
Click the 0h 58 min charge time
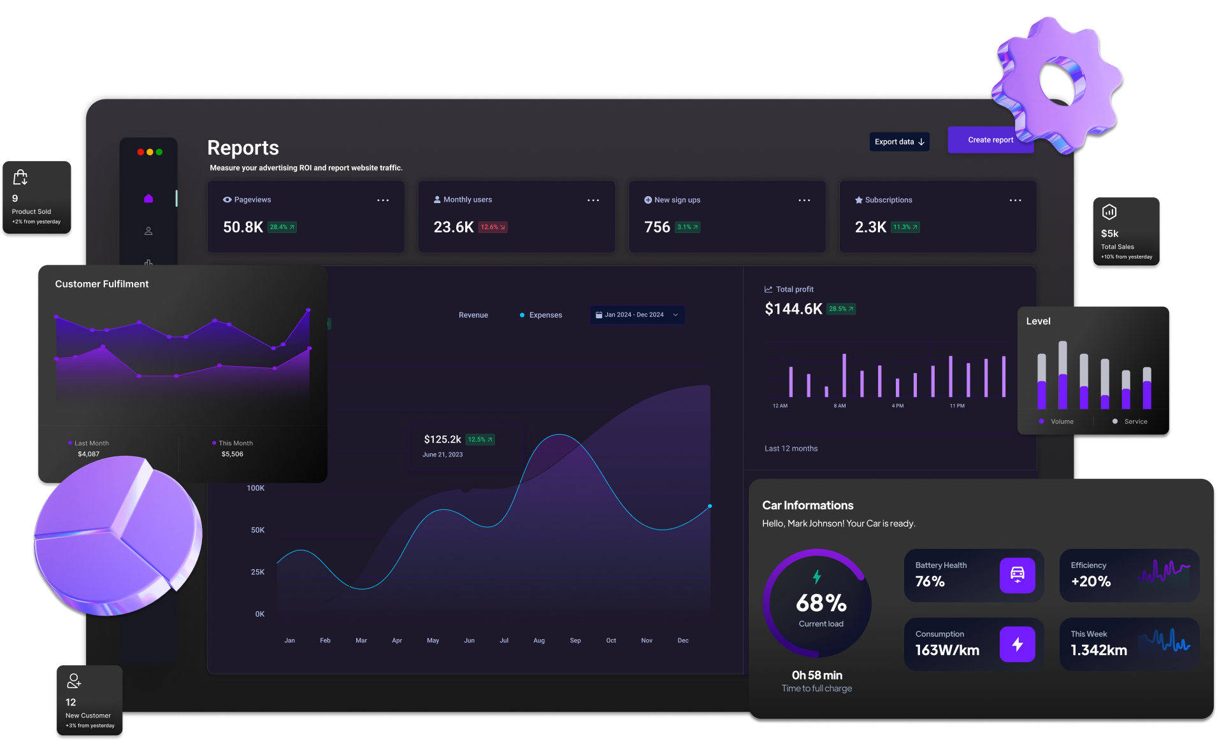pos(817,675)
